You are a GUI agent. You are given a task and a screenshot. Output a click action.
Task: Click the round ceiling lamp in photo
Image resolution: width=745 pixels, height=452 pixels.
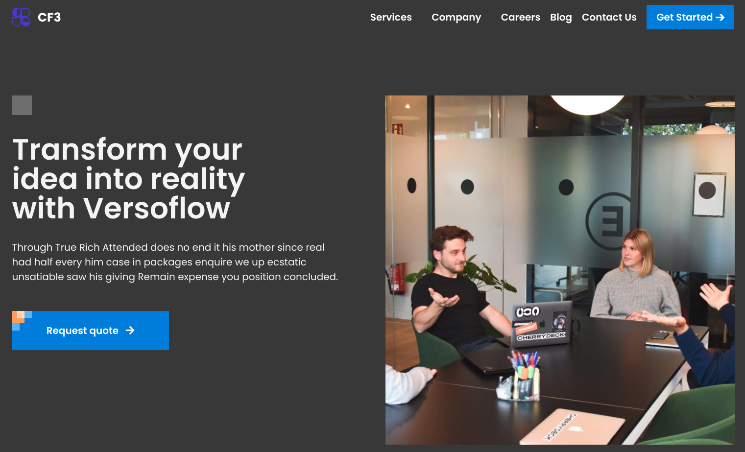(588, 105)
